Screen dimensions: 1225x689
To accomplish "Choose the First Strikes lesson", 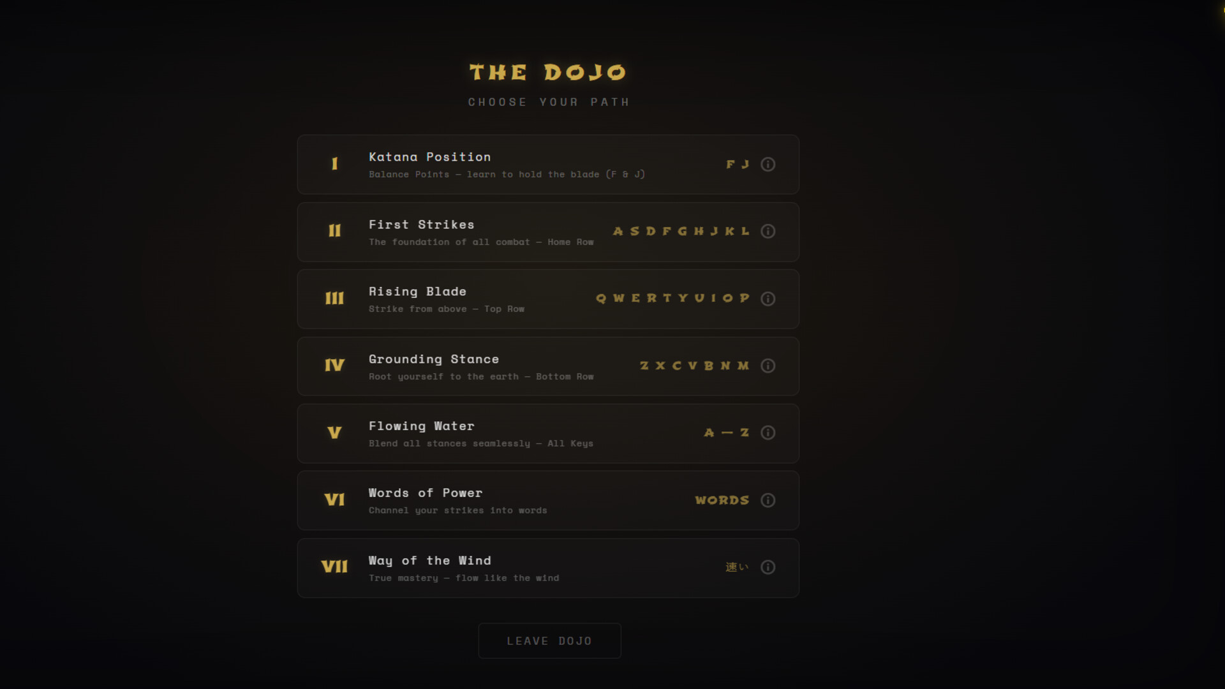I will point(421,225).
